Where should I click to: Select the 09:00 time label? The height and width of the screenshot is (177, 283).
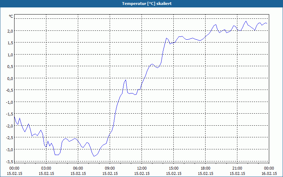pos(110,169)
